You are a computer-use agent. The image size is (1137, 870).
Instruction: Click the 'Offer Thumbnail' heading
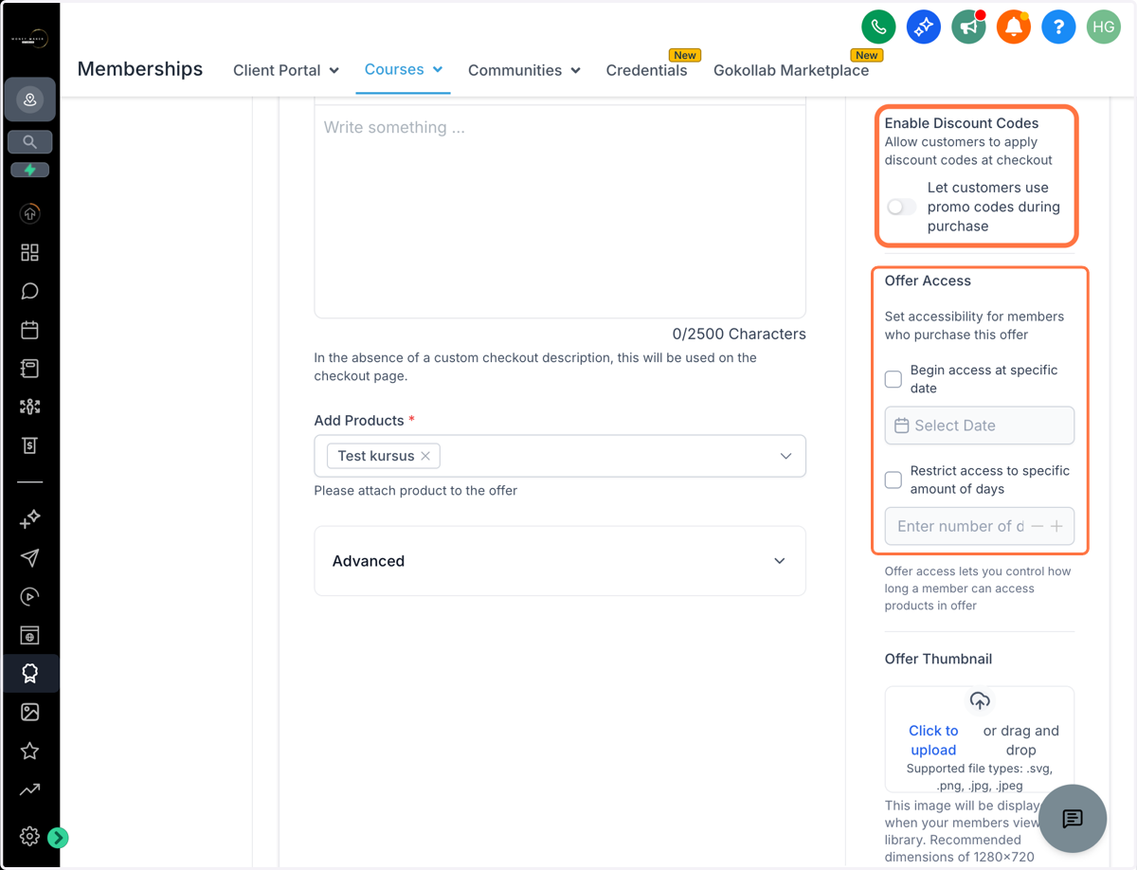tap(938, 659)
